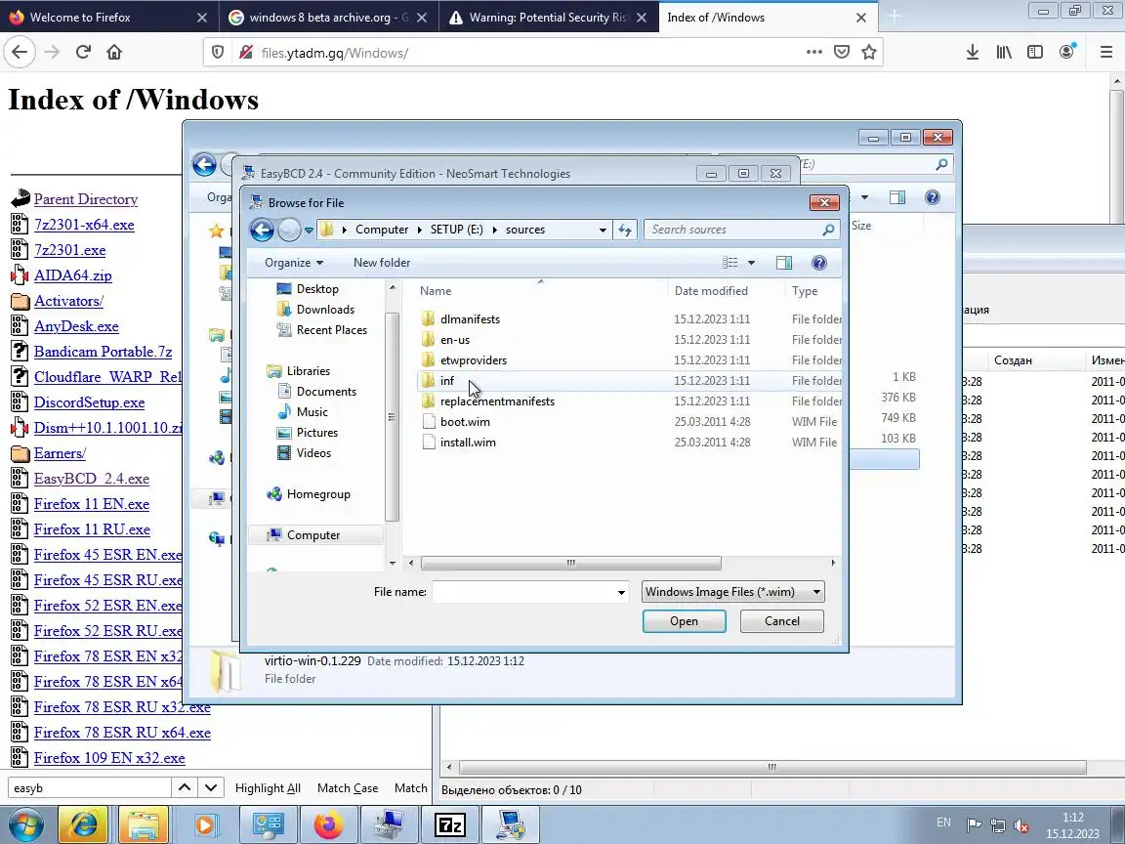Open Windows Media Player from taskbar
The height and width of the screenshot is (844, 1125).
coord(204,824)
